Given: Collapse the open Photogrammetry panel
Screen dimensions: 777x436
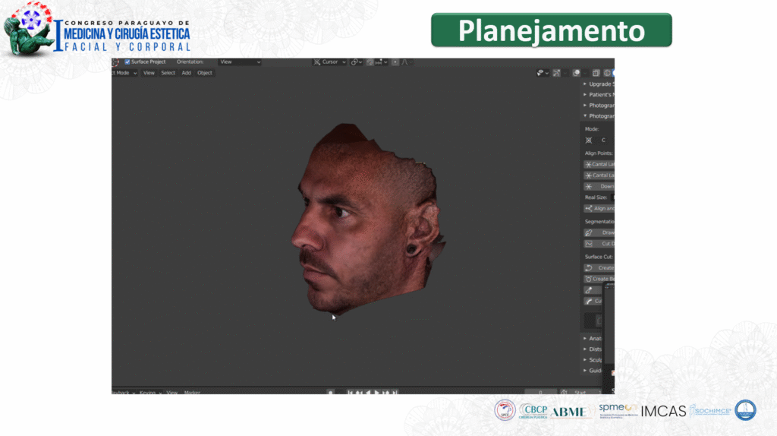Looking at the screenshot, I should point(599,116).
